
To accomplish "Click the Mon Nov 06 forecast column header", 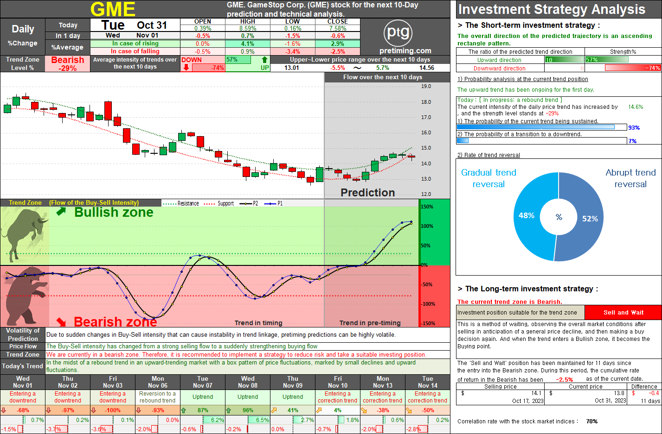I will (x=158, y=382).
